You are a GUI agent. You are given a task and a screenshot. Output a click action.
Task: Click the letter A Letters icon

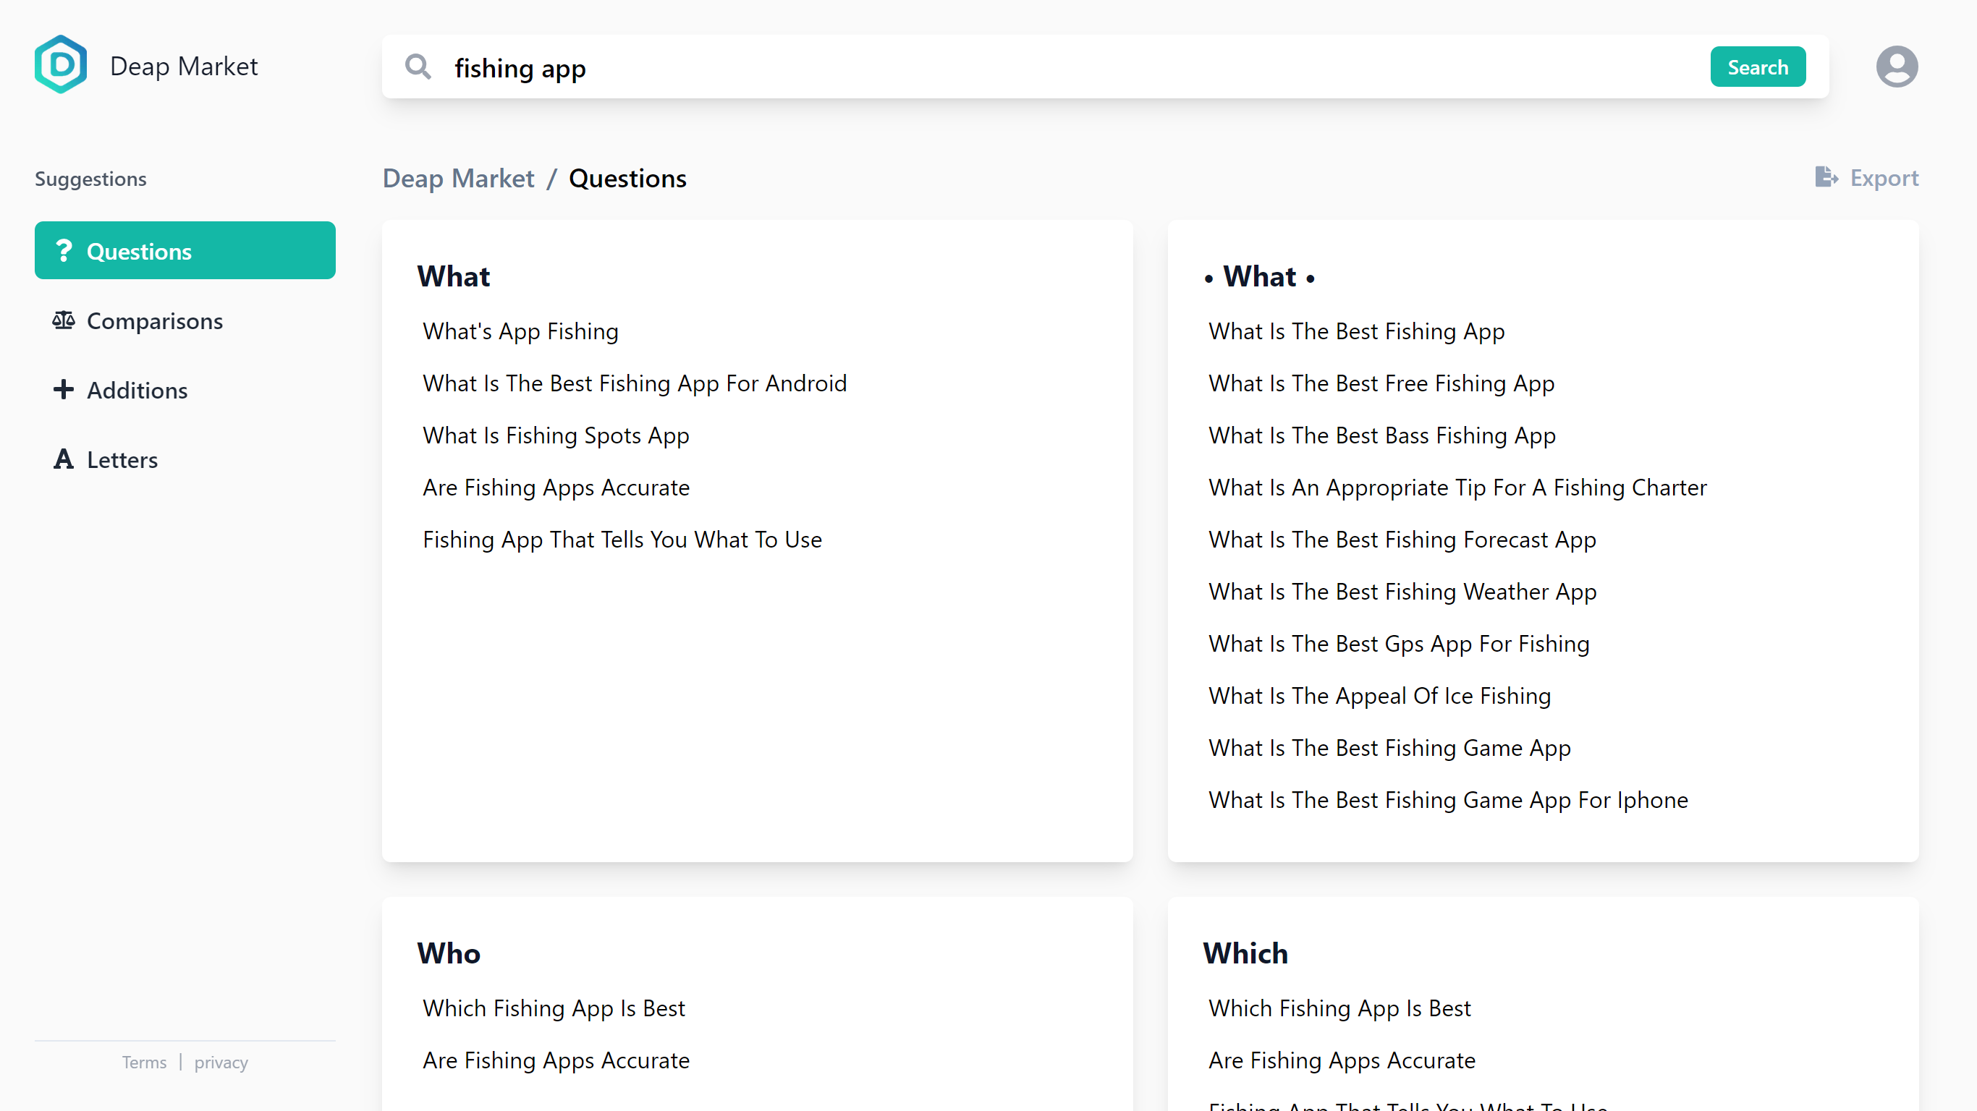coord(64,459)
